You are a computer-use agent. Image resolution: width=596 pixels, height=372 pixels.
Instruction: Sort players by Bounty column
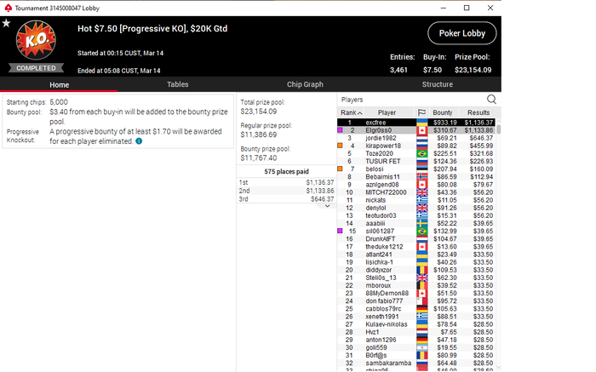coord(443,112)
